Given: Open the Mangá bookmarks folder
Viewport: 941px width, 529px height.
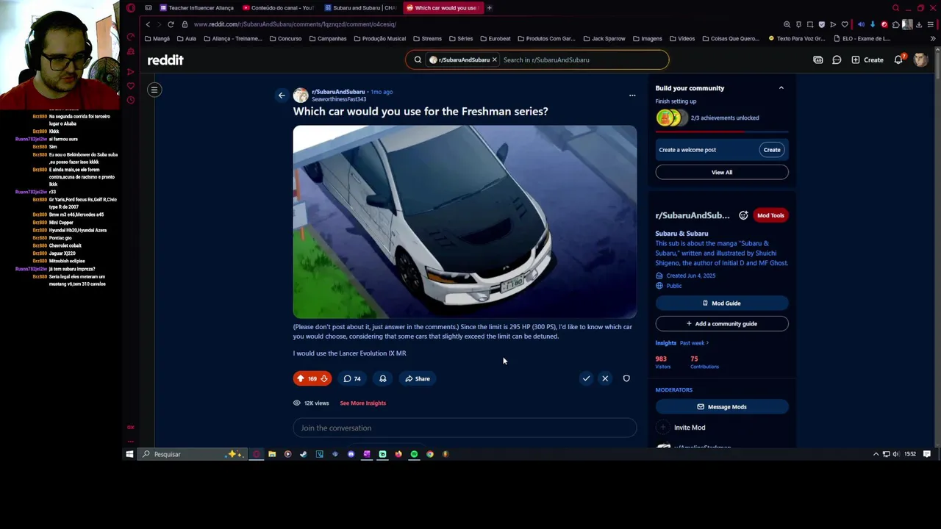Looking at the screenshot, I should click(x=157, y=38).
